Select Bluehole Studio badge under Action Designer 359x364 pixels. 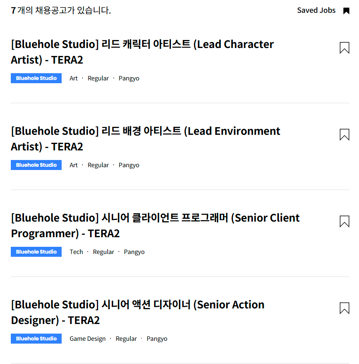pyautogui.click(x=36, y=339)
